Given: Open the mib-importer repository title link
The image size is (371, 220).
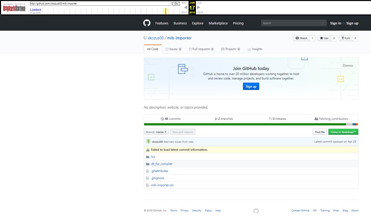Looking at the screenshot, I should [179, 38].
